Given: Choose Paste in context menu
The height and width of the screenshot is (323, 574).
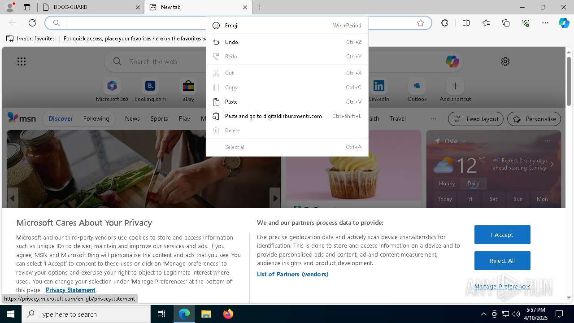Looking at the screenshot, I should [x=287, y=102].
